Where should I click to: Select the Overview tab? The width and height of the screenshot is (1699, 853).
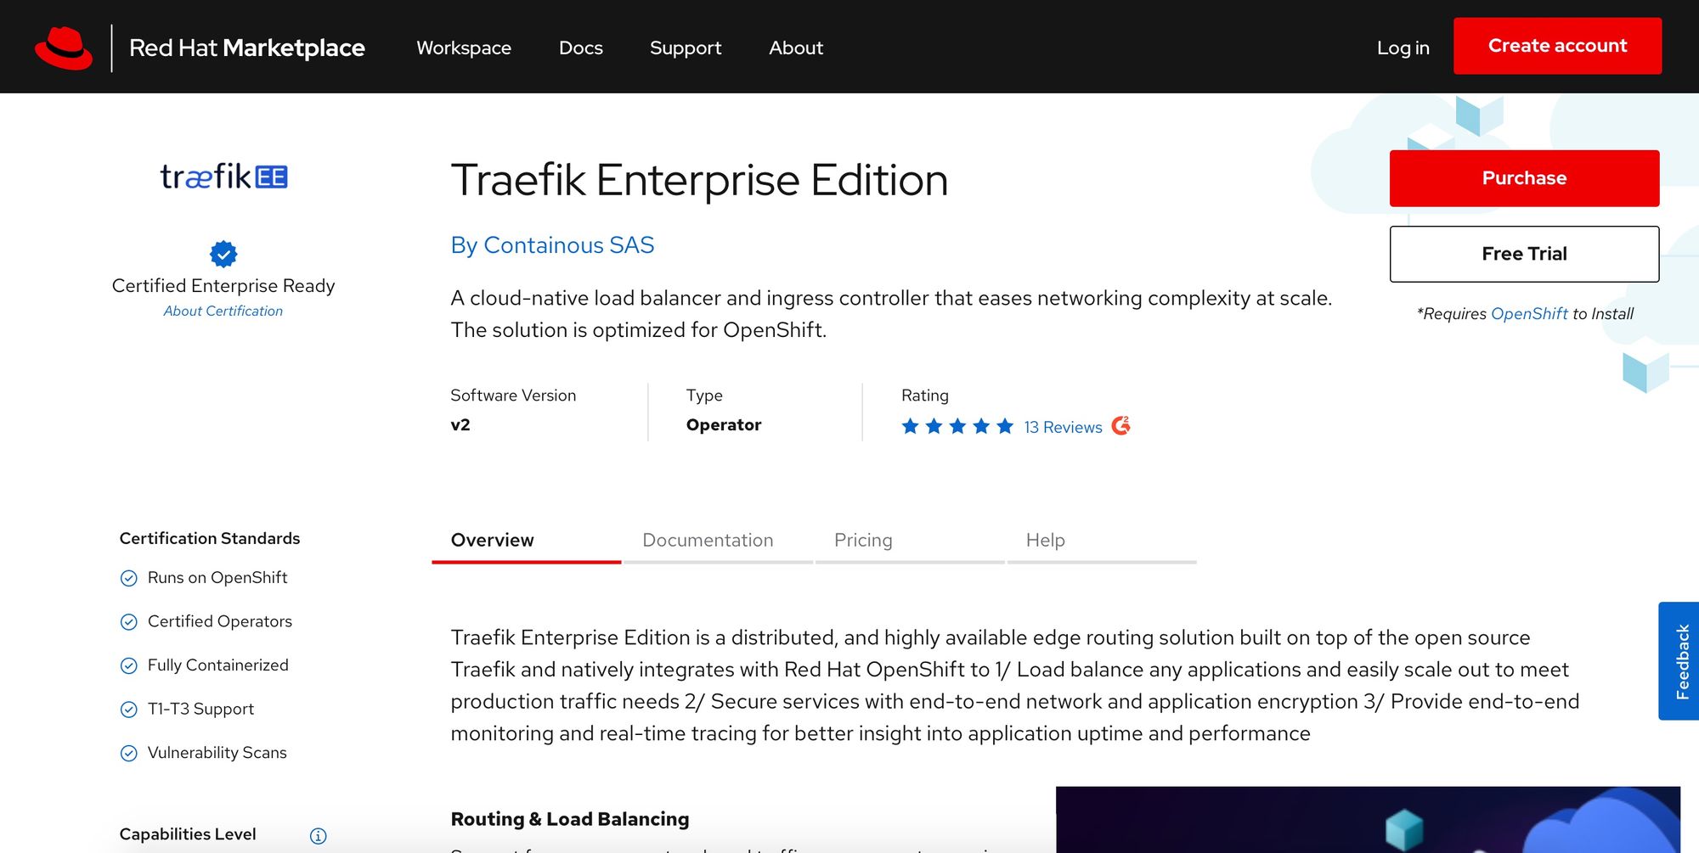pos(527,541)
